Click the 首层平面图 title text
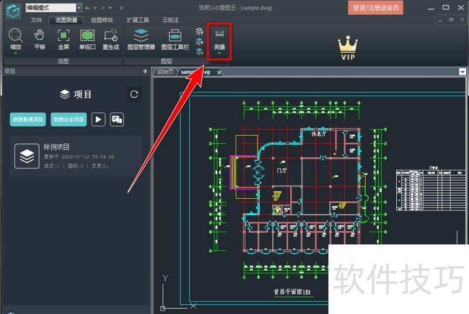 point(292,292)
